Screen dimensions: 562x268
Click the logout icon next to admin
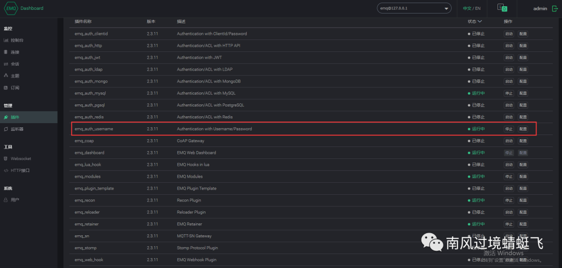[x=555, y=8]
